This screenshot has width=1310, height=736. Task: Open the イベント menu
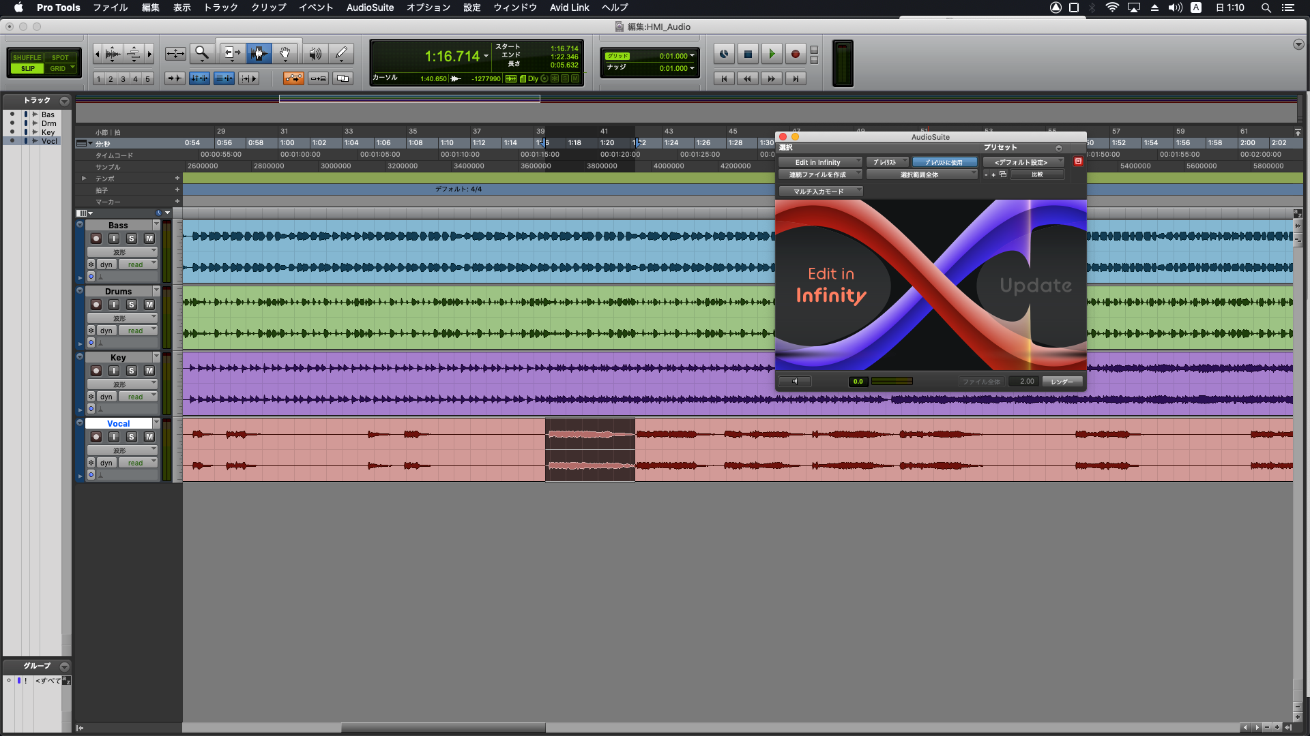(317, 7)
